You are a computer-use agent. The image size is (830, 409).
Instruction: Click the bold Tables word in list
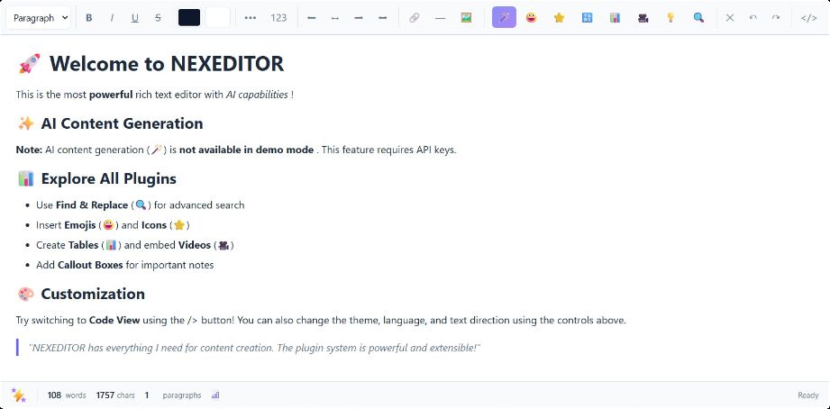[83, 245]
